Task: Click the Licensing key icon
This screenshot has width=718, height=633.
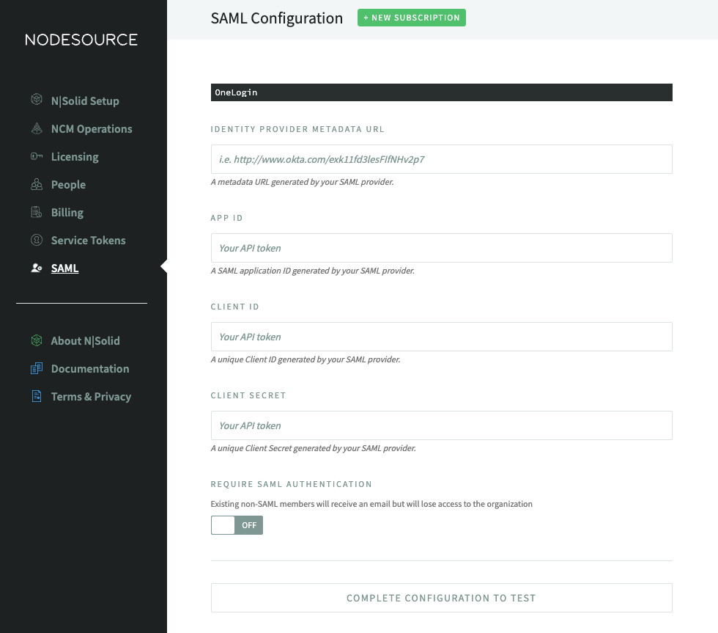Action: tap(37, 156)
